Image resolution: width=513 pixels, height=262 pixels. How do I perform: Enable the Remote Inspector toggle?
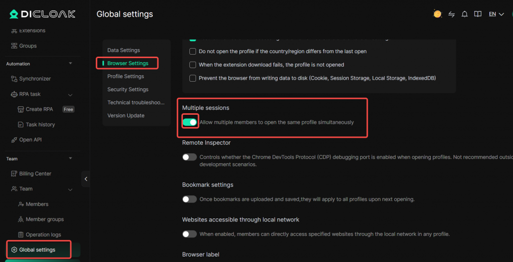190,157
